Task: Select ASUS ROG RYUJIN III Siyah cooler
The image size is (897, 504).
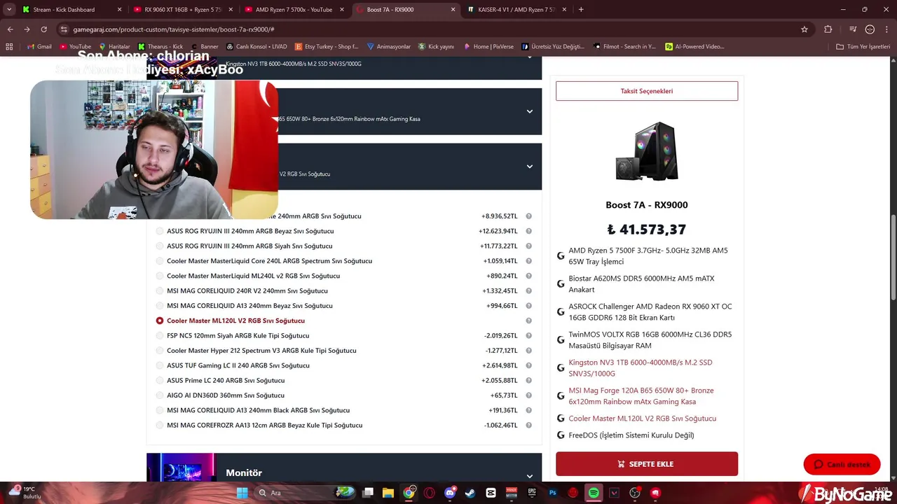Action: pyautogui.click(x=160, y=246)
